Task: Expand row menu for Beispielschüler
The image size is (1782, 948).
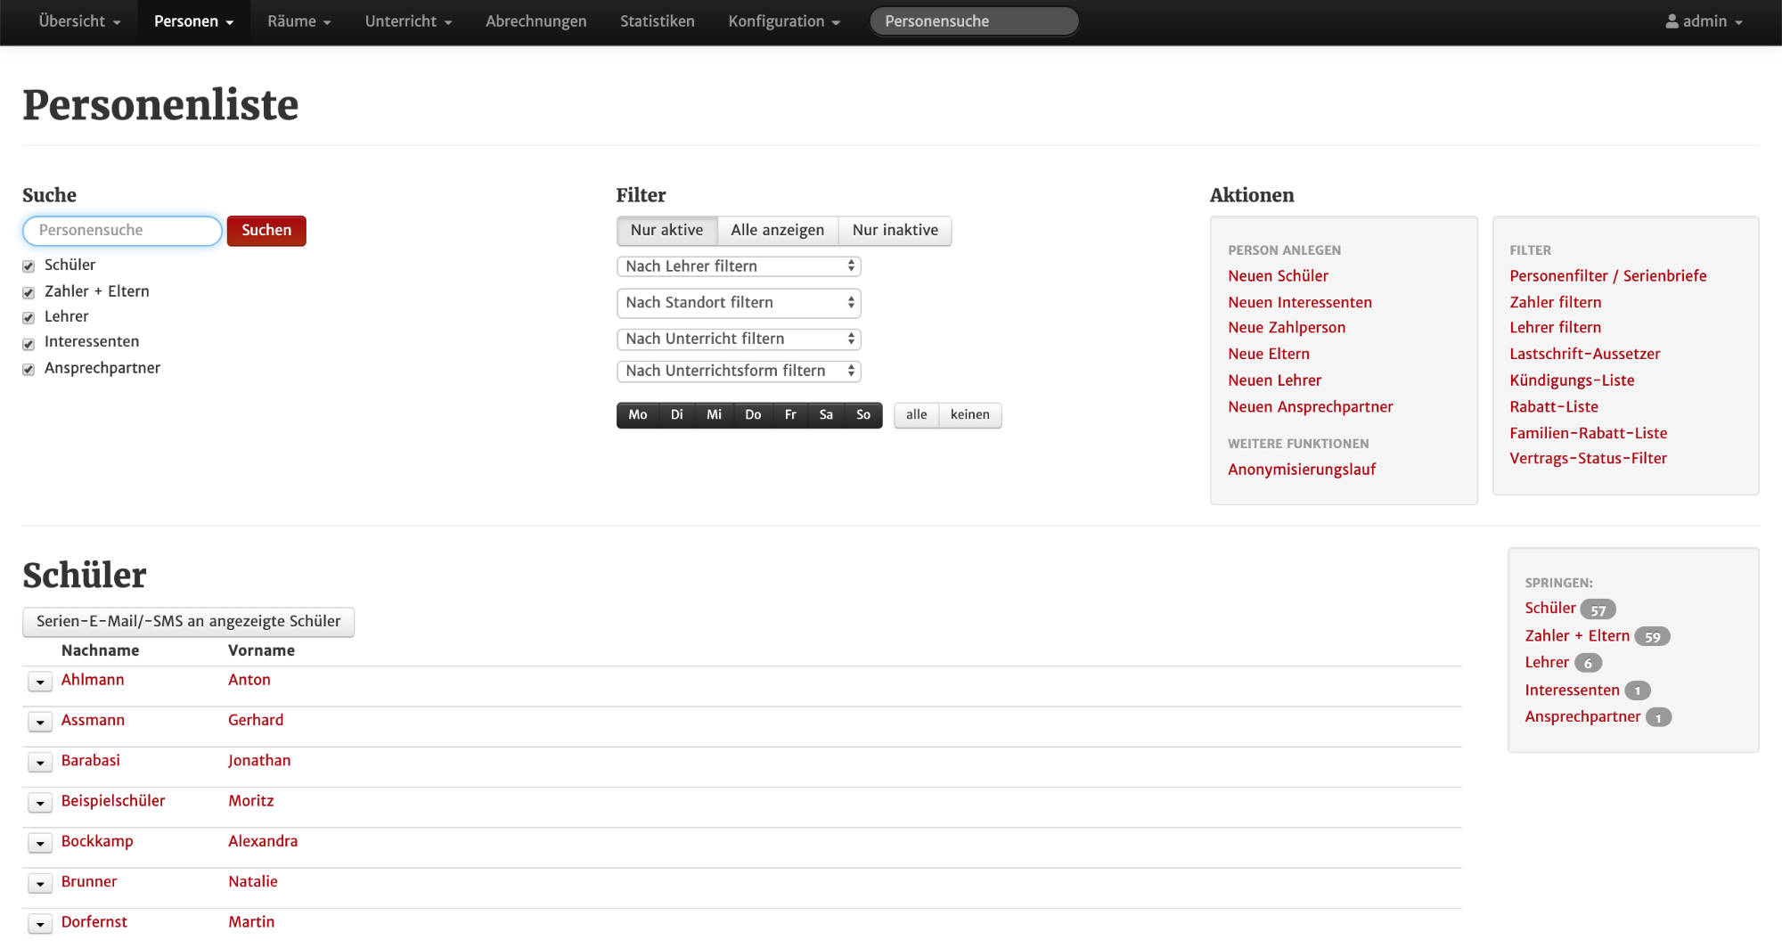Action: [x=40, y=803]
